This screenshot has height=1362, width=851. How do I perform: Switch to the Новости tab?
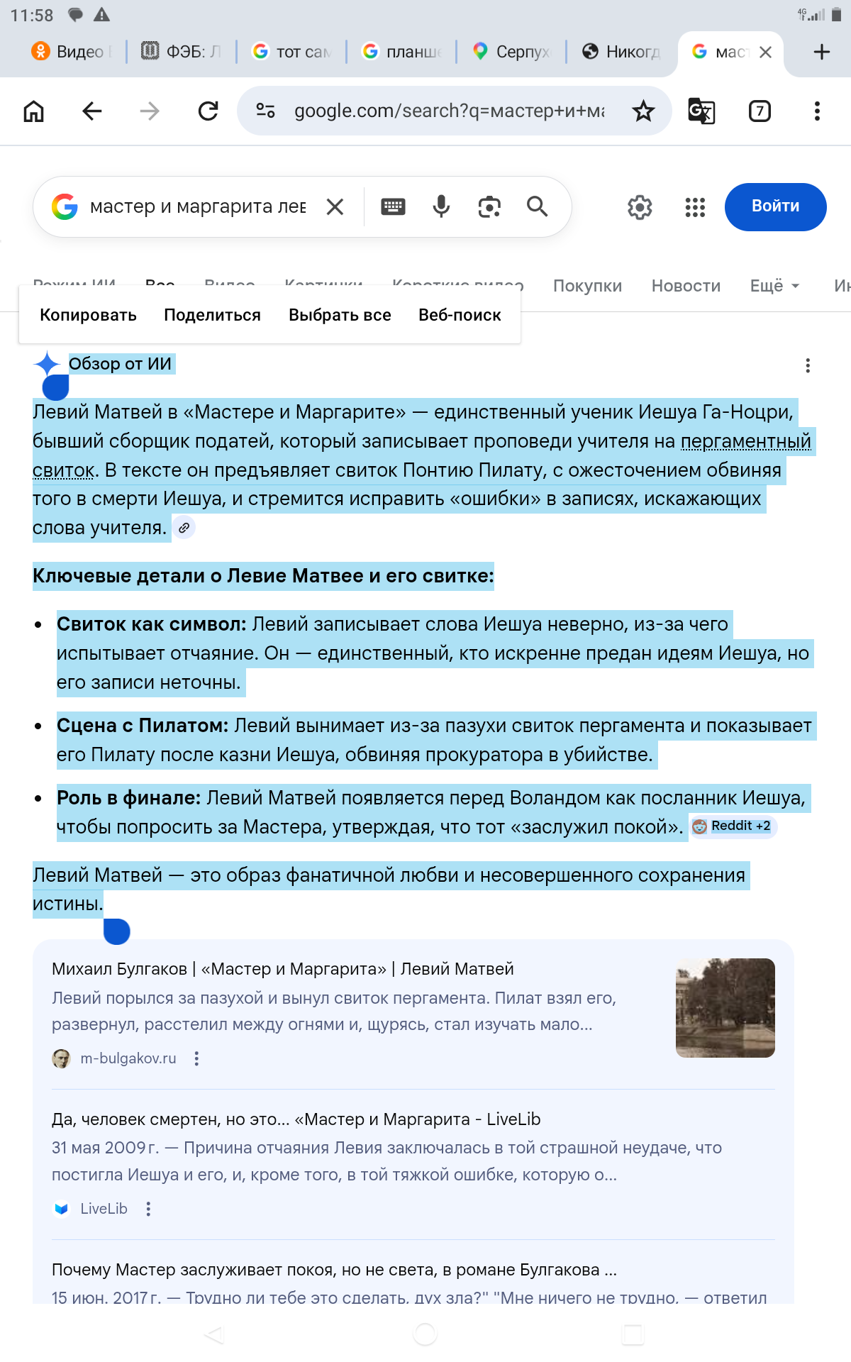[686, 286]
